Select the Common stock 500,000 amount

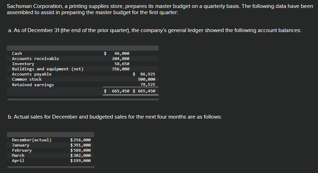click(147, 79)
